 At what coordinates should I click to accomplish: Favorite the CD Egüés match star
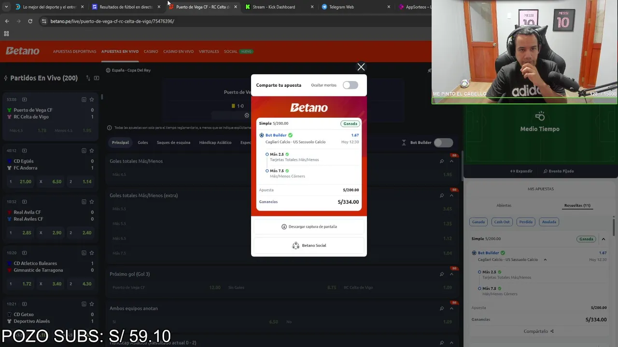(91, 150)
